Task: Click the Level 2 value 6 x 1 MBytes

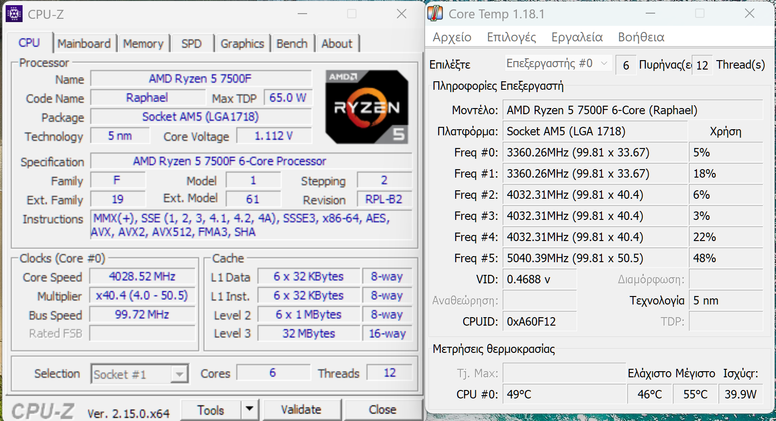Action: [309, 314]
